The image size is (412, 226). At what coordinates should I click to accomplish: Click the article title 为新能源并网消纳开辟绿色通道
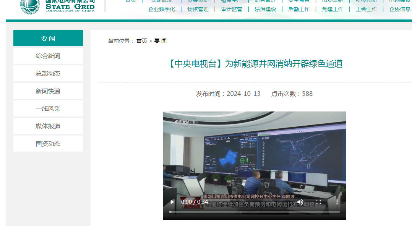click(284, 64)
